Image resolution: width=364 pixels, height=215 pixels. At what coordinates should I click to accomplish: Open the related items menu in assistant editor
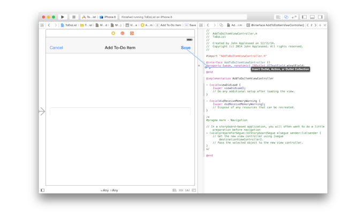[201, 25]
